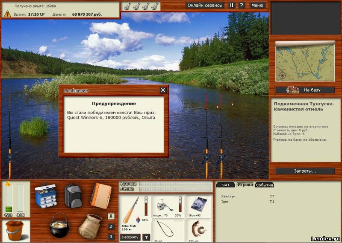Image resolution: width=342 pixels, height=243 pixels.
Task: Select the spinning reel slot
Action: 168,206
